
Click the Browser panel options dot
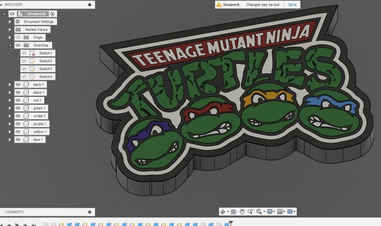[x=90, y=5]
